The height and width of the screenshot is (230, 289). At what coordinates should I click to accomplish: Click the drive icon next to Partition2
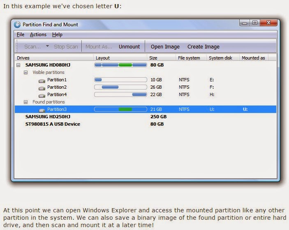click(42, 88)
